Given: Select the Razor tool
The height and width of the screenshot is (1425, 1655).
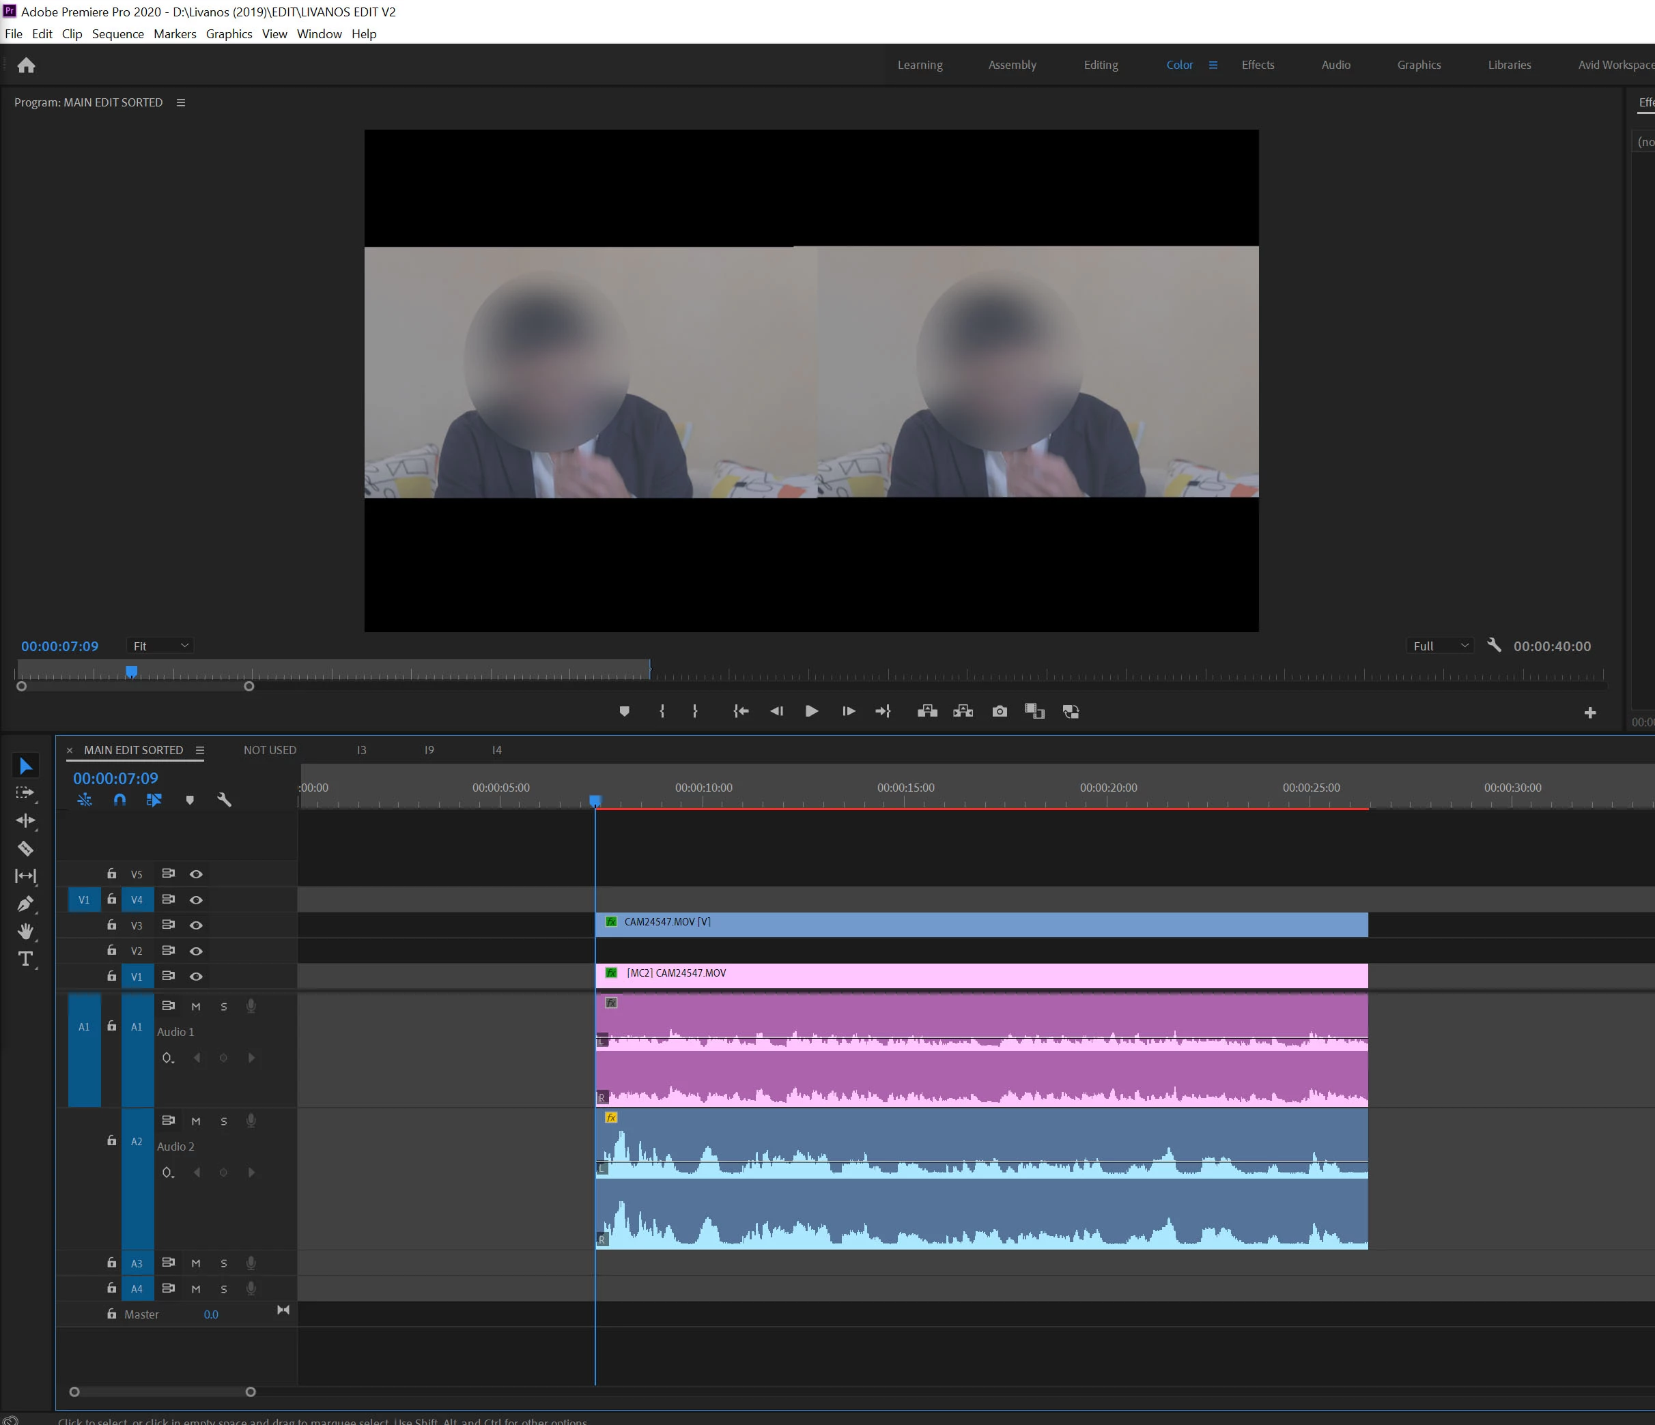Looking at the screenshot, I should 25,848.
